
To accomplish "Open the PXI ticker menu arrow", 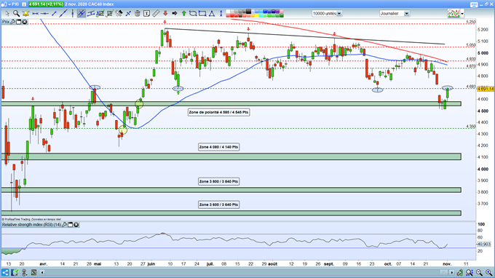I will tap(9, 4).
